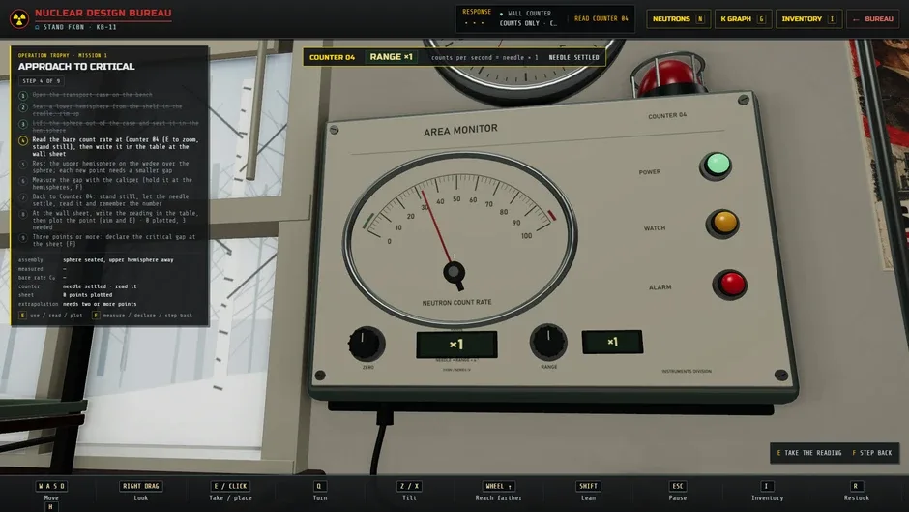Image resolution: width=909 pixels, height=512 pixels.
Task: Click the R Restock key icon
Action: [x=856, y=486]
